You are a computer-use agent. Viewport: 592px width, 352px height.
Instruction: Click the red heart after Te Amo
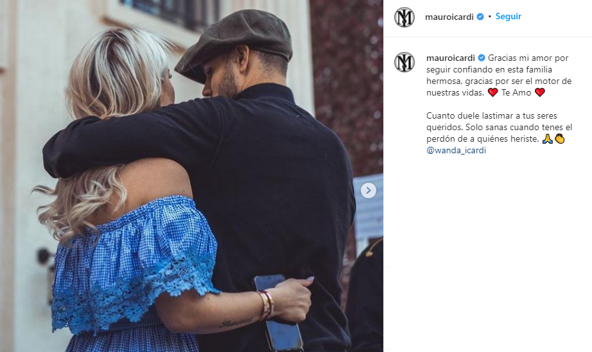(x=540, y=92)
